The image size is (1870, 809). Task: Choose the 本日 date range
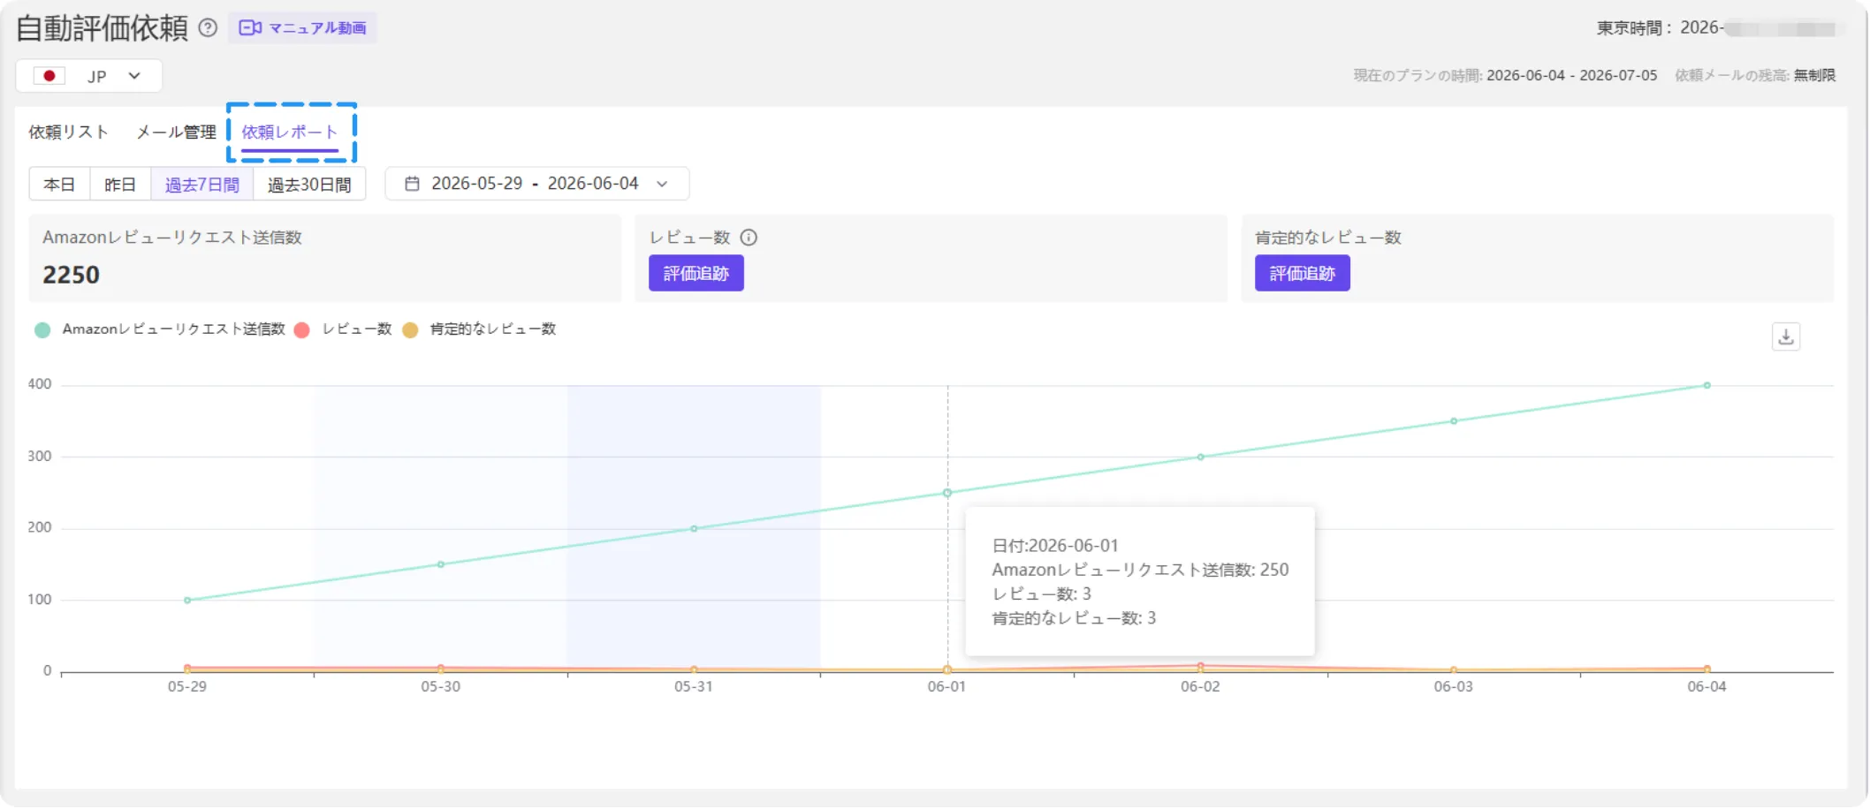point(59,184)
